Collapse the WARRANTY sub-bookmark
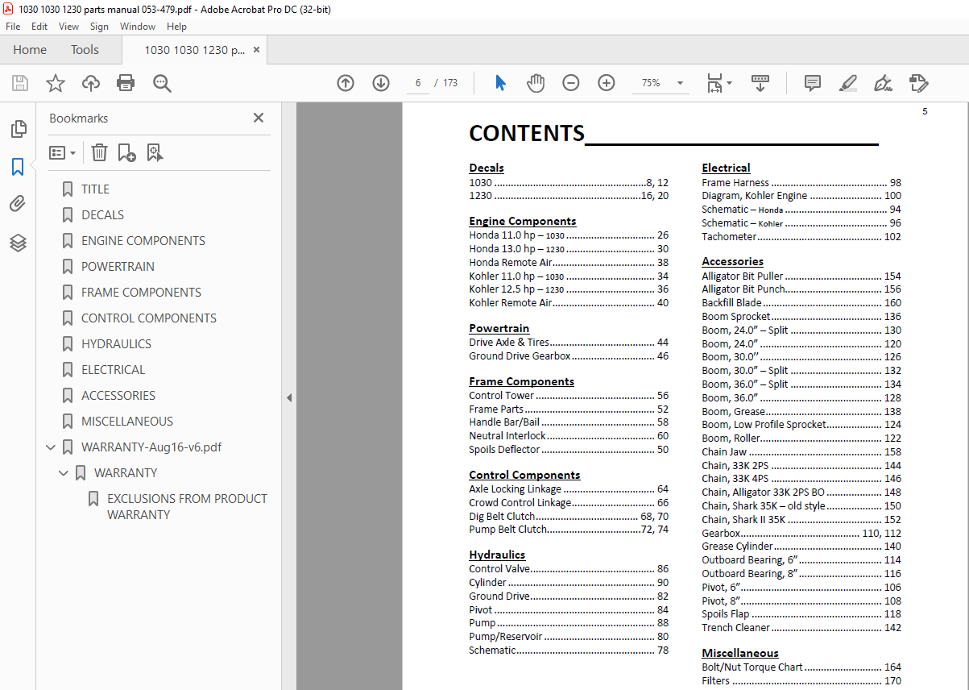The height and width of the screenshot is (690, 969). [x=64, y=472]
